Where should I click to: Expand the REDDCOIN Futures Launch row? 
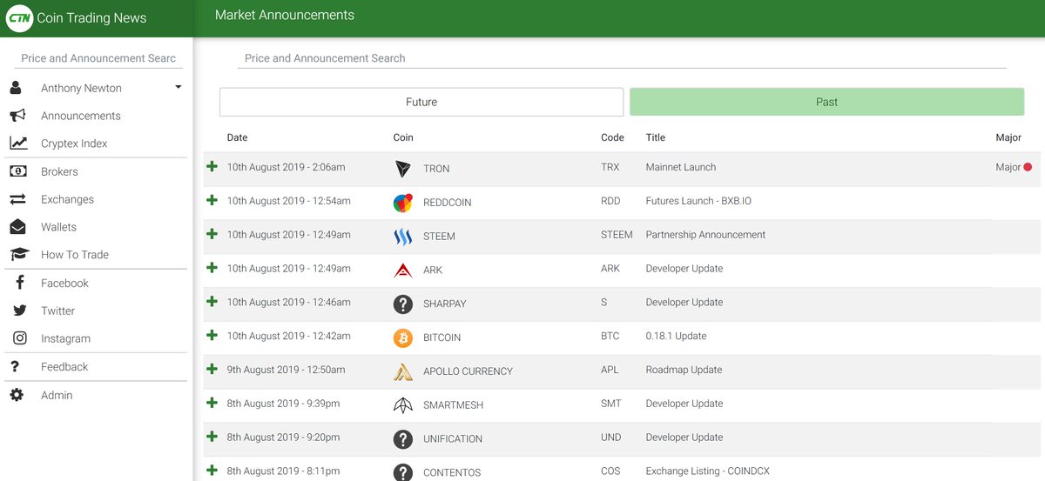(212, 200)
